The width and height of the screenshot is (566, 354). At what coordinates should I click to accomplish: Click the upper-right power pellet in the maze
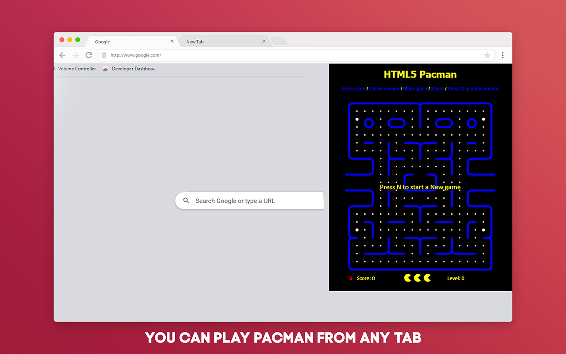pyautogui.click(x=483, y=119)
